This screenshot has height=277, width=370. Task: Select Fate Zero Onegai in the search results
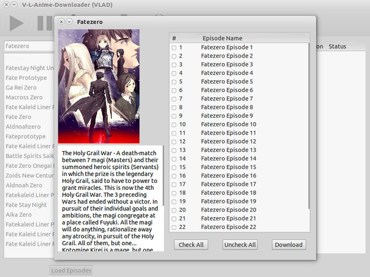(x=29, y=166)
